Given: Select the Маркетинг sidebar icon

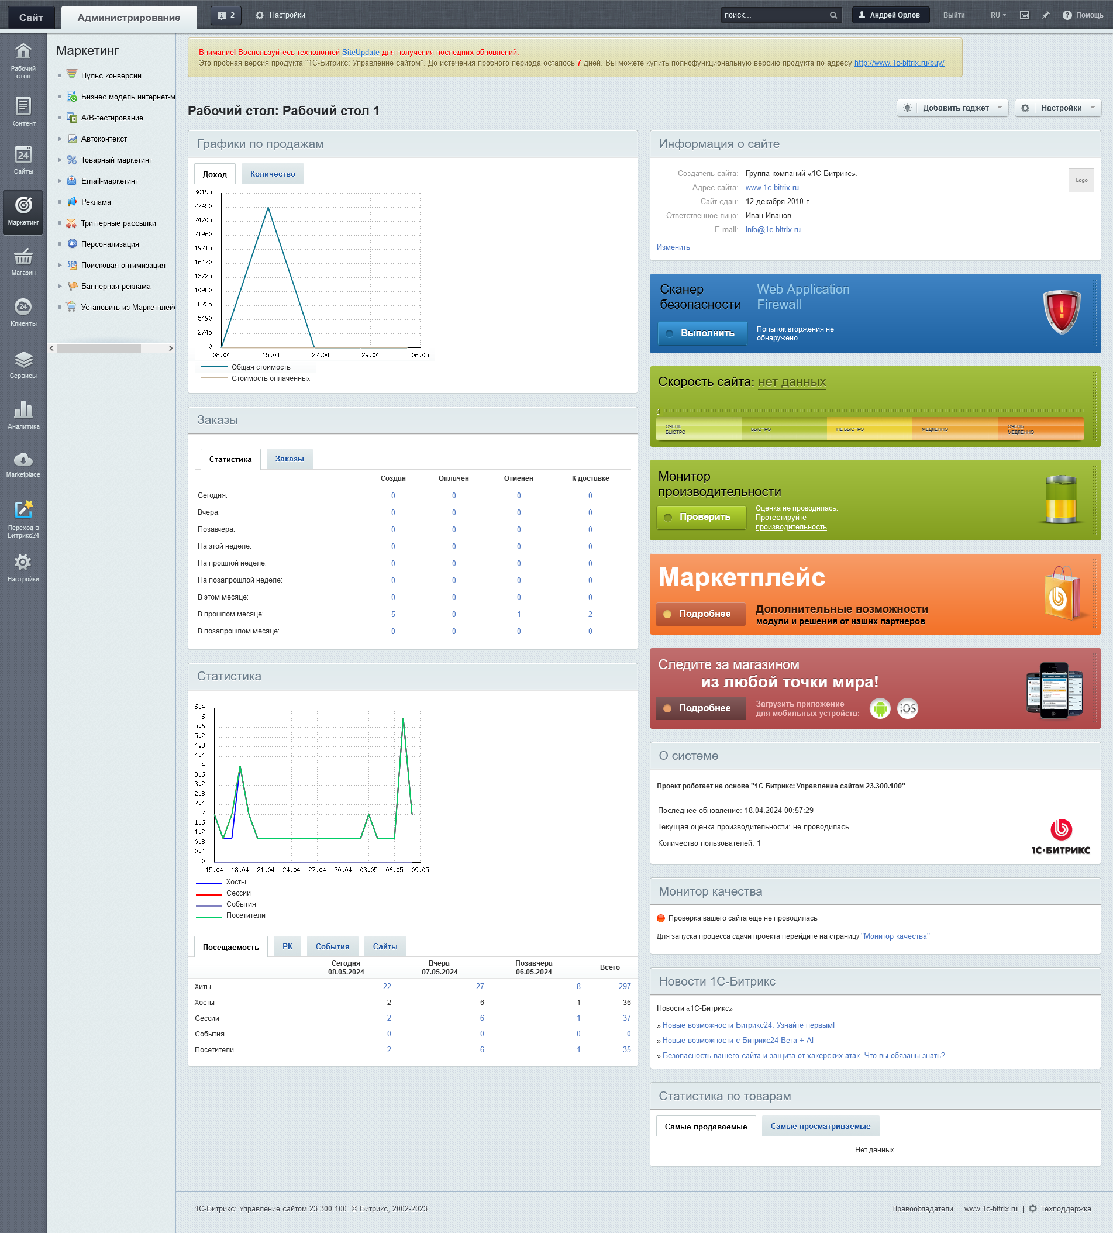Looking at the screenshot, I should 23,211.
